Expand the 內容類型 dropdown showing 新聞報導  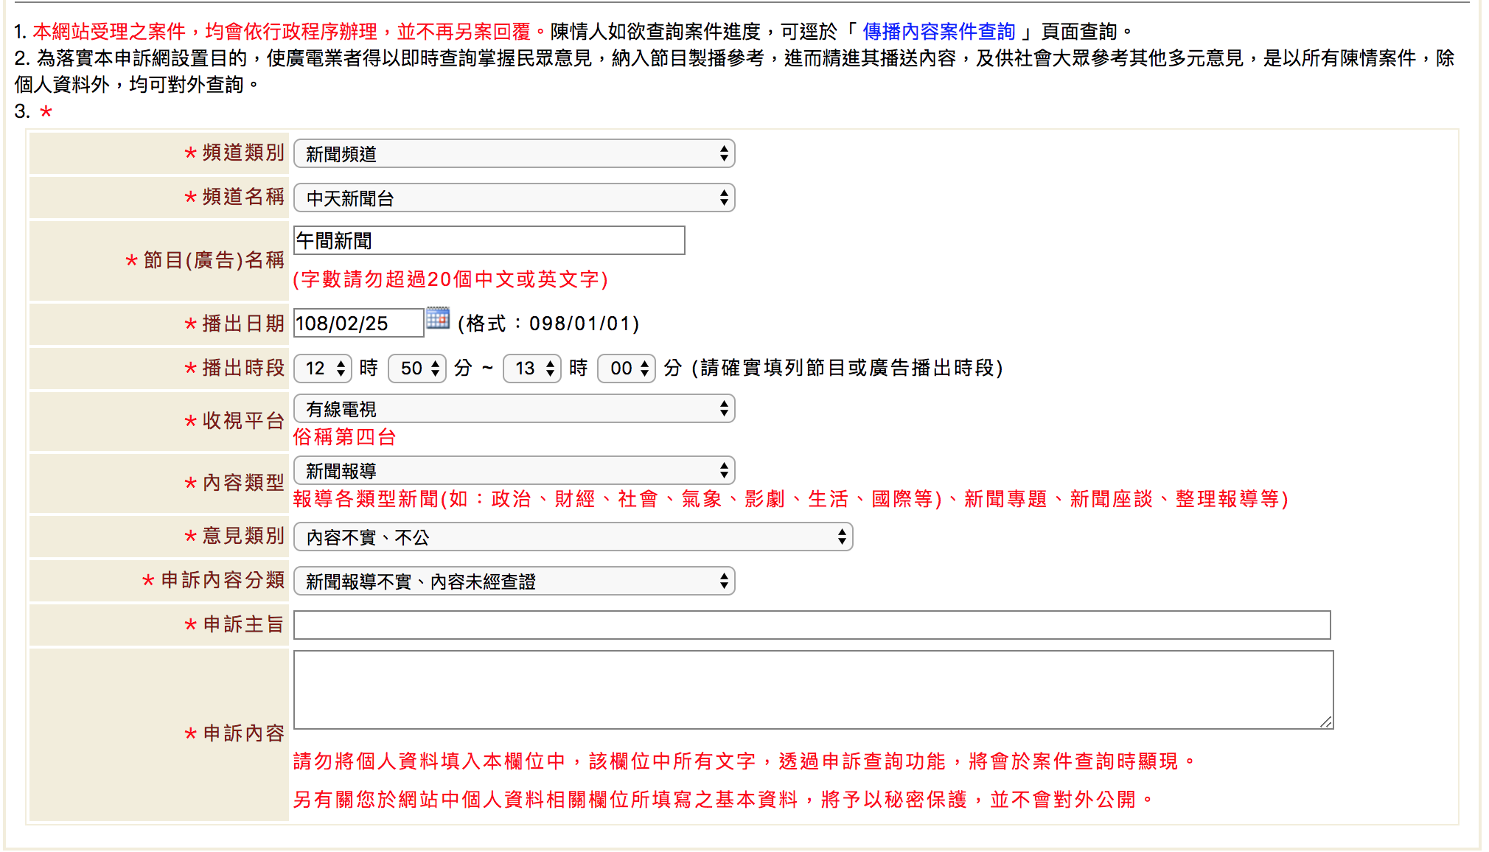pos(513,471)
